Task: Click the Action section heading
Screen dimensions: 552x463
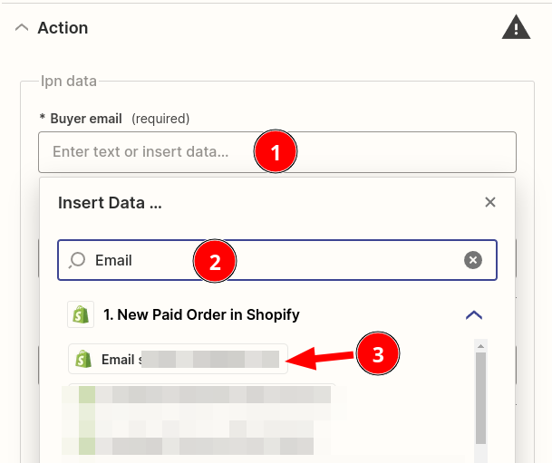Action: (x=63, y=28)
